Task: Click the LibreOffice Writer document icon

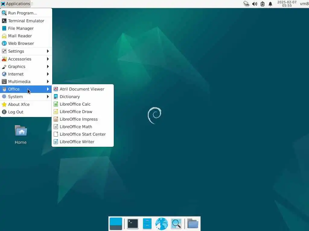Action: pyautogui.click(x=56, y=142)
